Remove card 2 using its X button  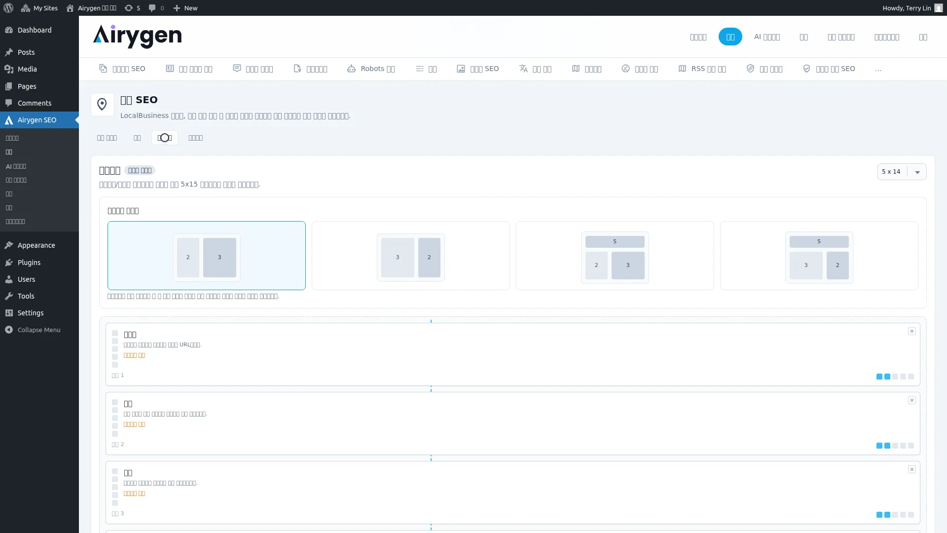click(x=912, y=400)
